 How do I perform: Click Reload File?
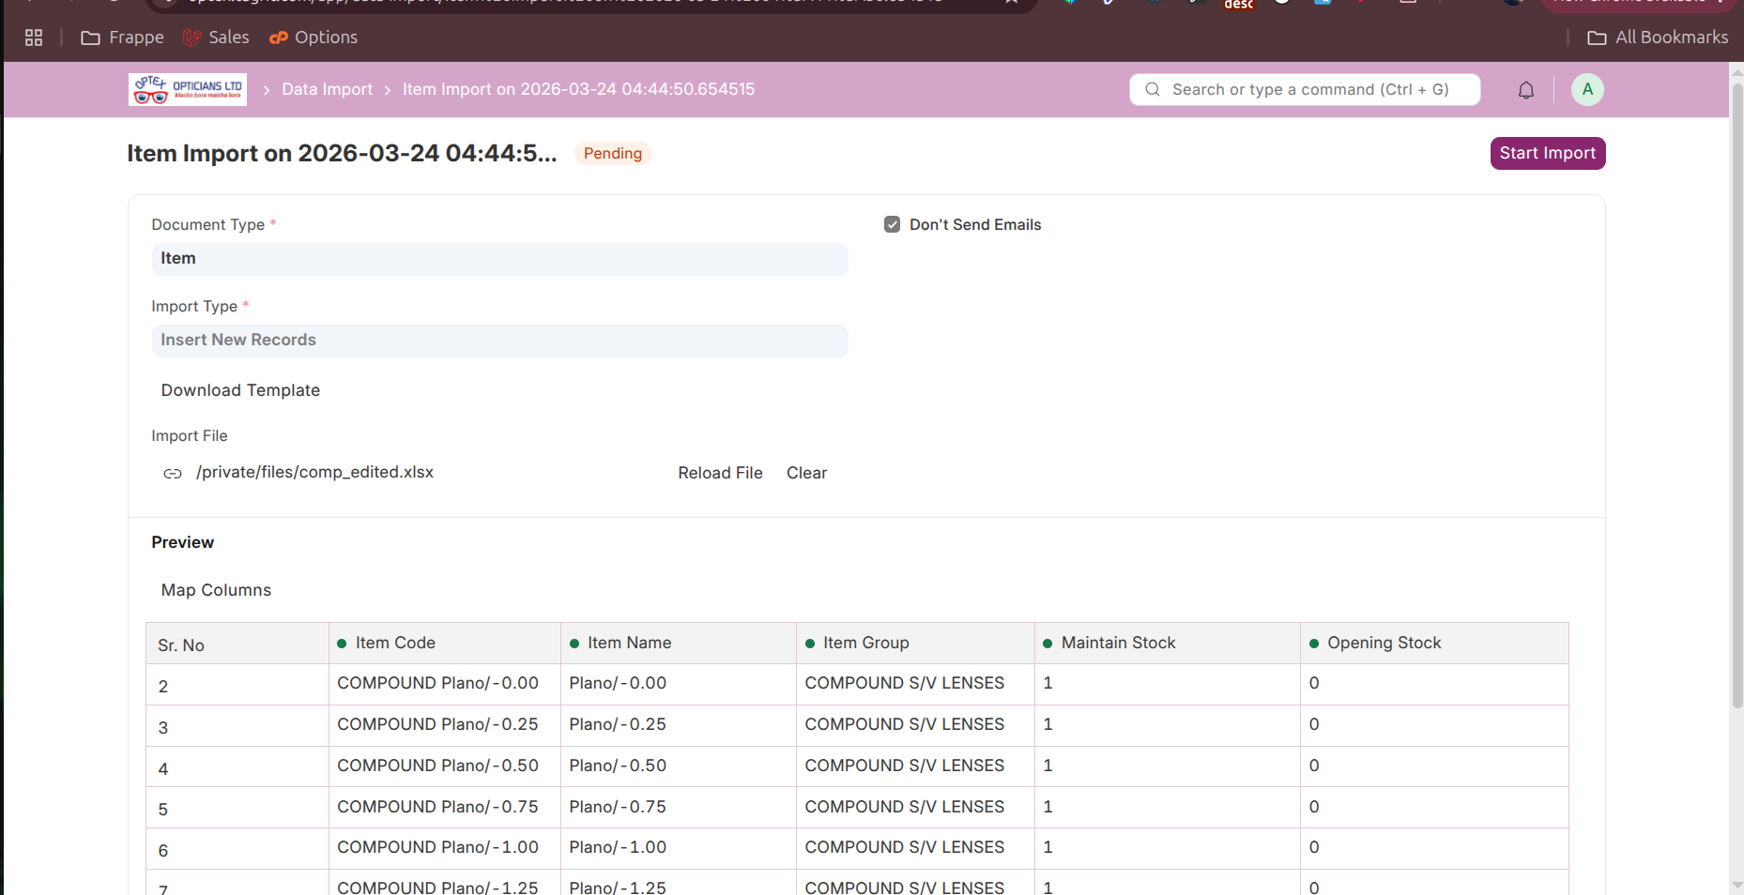pyautogui.click(x=720, y=473)
